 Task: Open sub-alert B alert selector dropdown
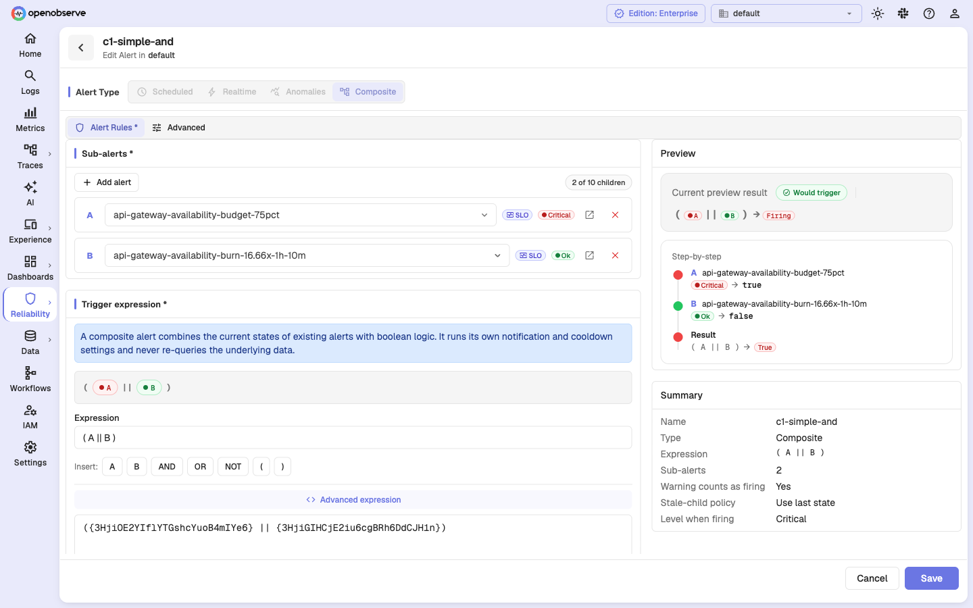pyautogui.click(x=307, y=255)
